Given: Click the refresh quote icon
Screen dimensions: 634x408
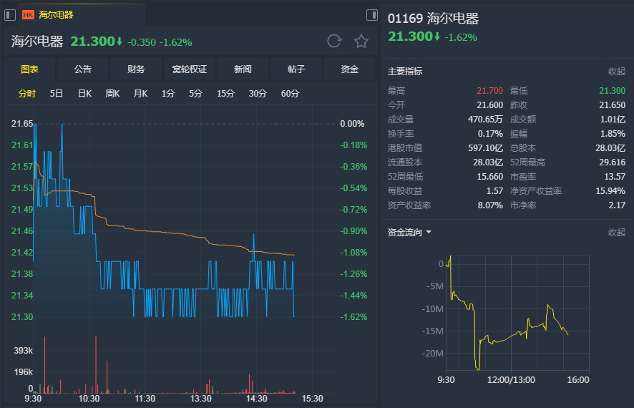Looking at the screenshot, I should click(x=334, y=41).
